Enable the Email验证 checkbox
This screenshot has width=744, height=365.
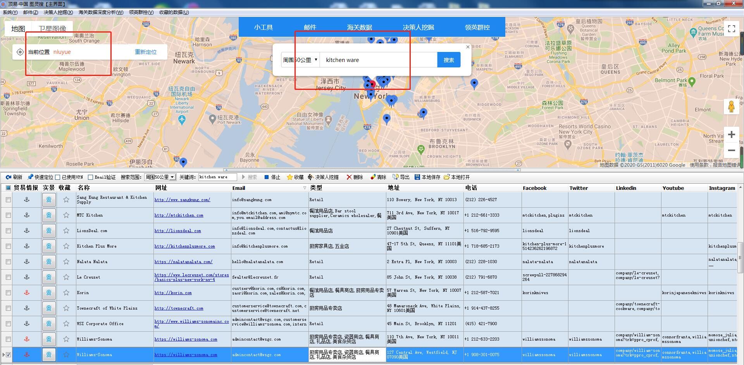[90, 177]
